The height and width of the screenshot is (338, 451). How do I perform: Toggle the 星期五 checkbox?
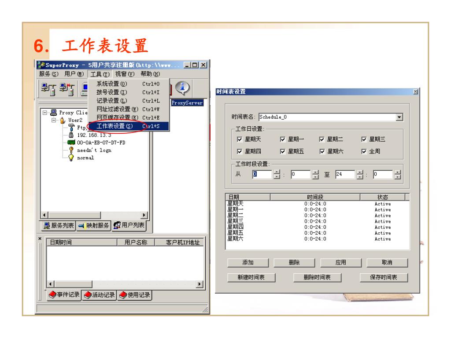(x=283, y=151)
